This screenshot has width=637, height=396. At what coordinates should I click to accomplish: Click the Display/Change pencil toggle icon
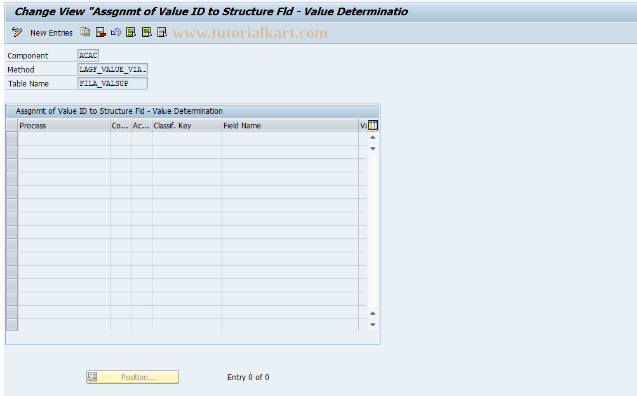(17, 32)
